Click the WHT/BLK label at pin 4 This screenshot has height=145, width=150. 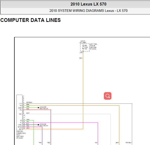point(29,102)
